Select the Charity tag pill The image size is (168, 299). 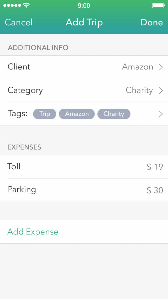pos(114,114)
